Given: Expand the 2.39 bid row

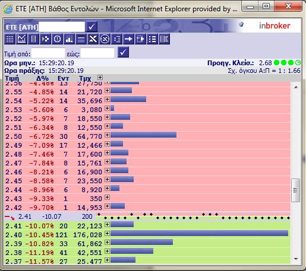Looking at the screenshot, I should (x=107, y=242).
